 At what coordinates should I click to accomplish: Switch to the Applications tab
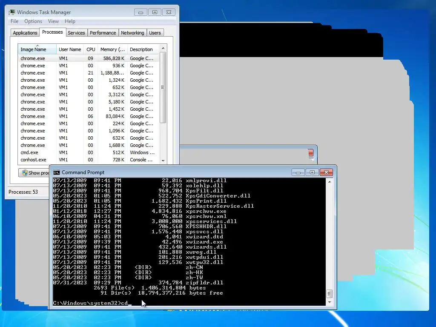25,33
